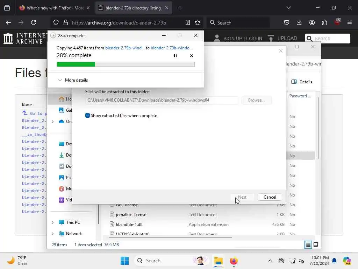Toggle reader view icon
358x269 pixels.
coord(187,22)
